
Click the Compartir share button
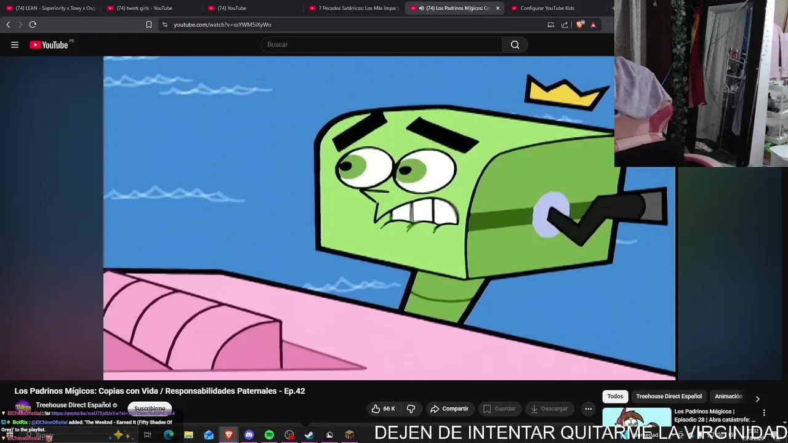pos(449,409)
